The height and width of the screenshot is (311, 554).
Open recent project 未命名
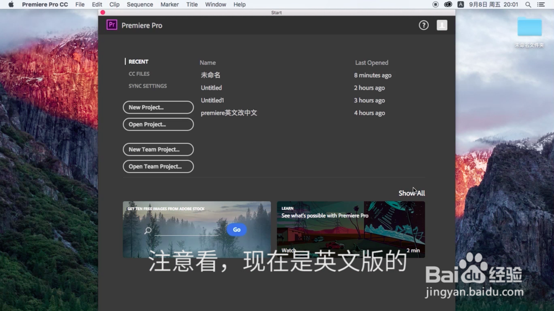[x=211, y=75]
